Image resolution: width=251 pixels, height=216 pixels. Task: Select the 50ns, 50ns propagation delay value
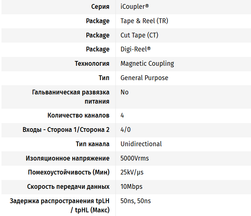point(136,201)
